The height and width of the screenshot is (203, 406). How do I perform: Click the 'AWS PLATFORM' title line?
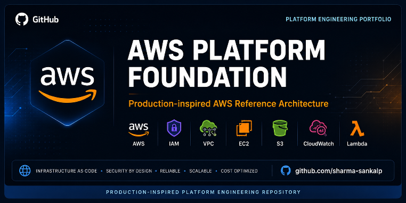click(x=226, y=51)
